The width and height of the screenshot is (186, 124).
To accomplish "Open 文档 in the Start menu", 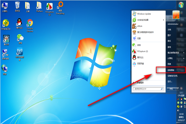I will [169, 30].
